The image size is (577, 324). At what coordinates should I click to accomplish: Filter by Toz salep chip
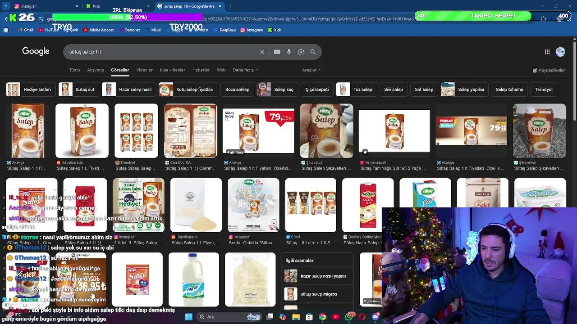(357, 89)
